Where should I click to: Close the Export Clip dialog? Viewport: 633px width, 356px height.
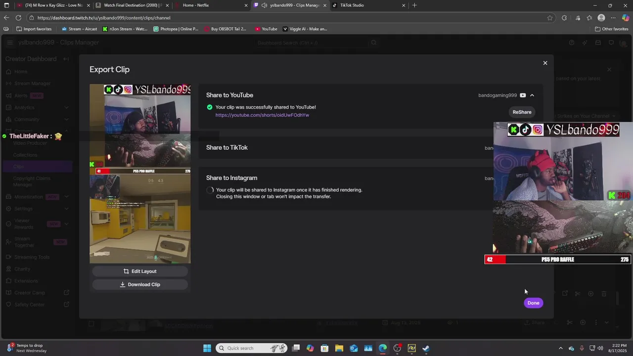(545, 63)
